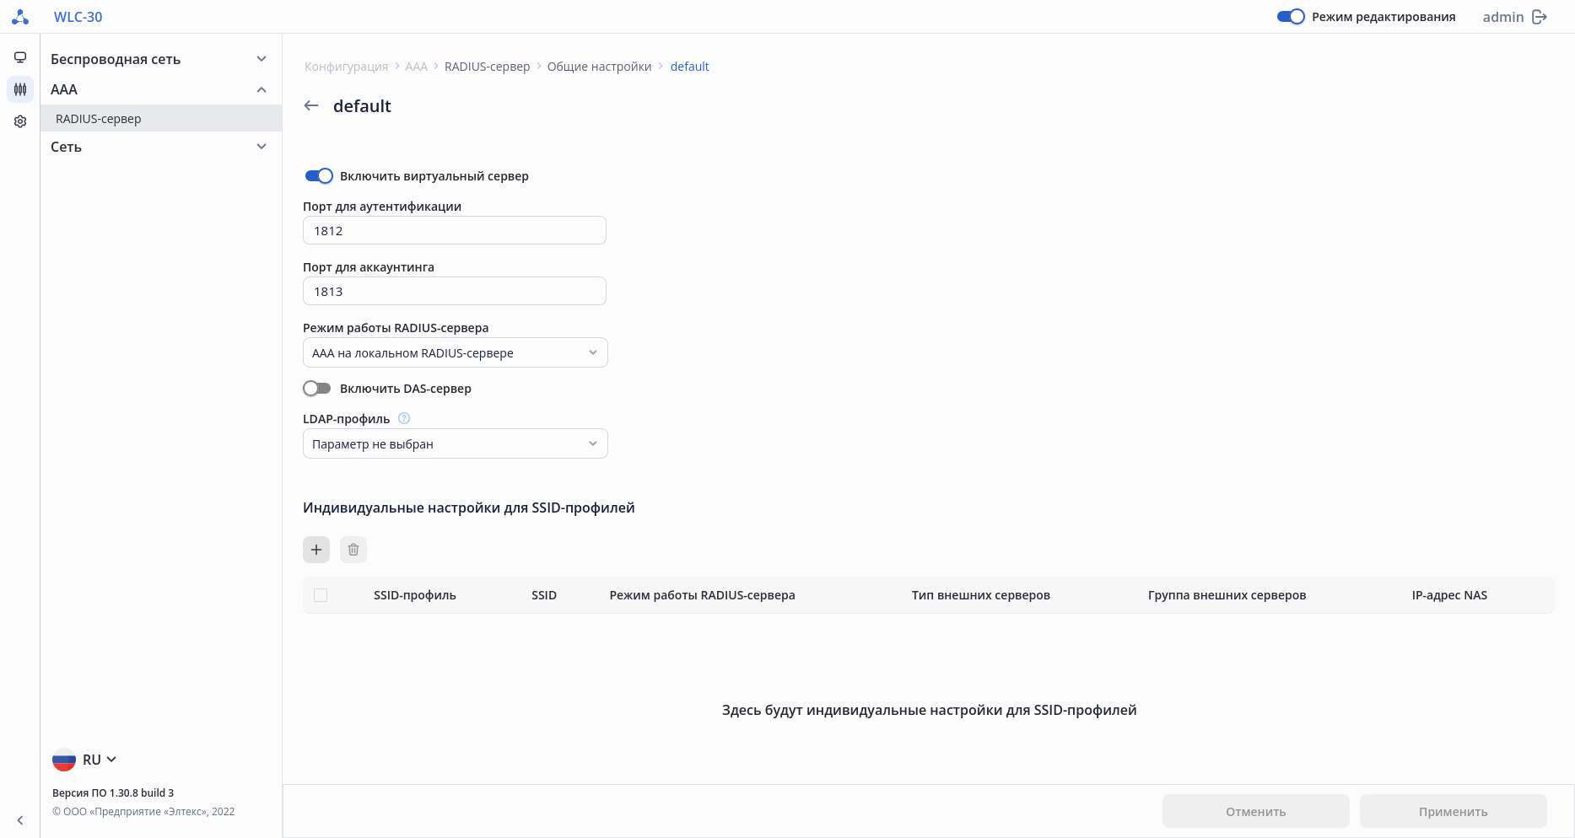Open the LDAP-профиль dropdown
Image resolution: width=1575 pixels, height=838 pixels.
click(455, 444)
